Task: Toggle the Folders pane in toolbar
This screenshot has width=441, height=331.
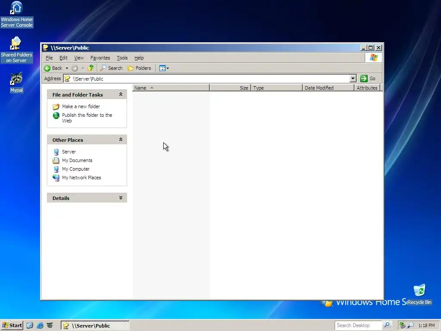Action: point(139,68)
